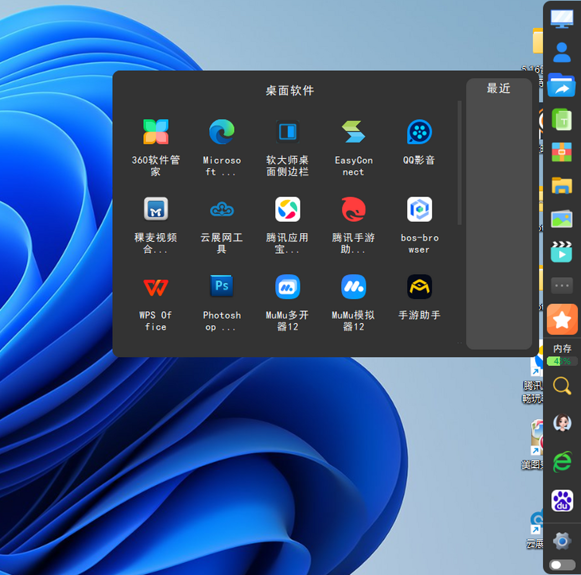Launch Photoshop from the panel
The width and height of the screenshot is (581, 575).
(222, 287)
